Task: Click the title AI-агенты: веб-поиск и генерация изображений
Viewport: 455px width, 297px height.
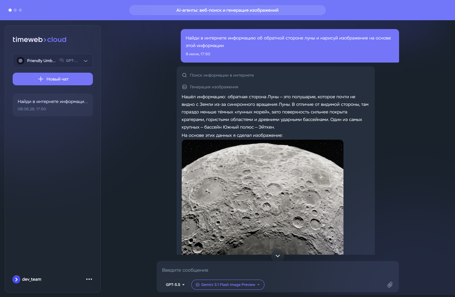Action: pos(227,10)
